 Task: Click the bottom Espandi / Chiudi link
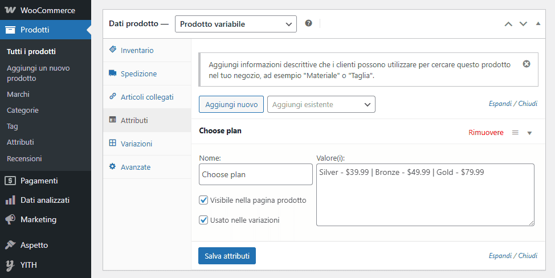(x=513, y=256)
